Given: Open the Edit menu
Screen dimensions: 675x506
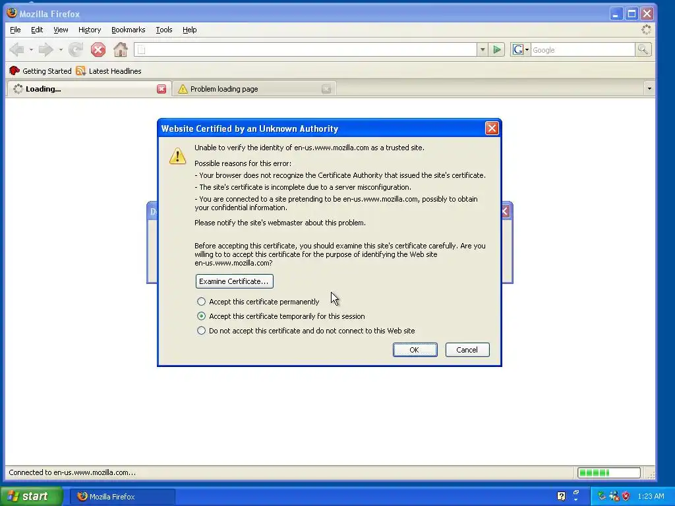Looking at the screenshot, I should (x=37, y=30).
